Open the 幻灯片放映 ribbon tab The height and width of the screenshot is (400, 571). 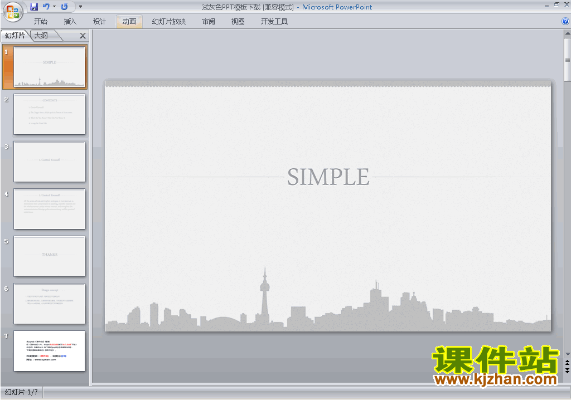(169, 22)
